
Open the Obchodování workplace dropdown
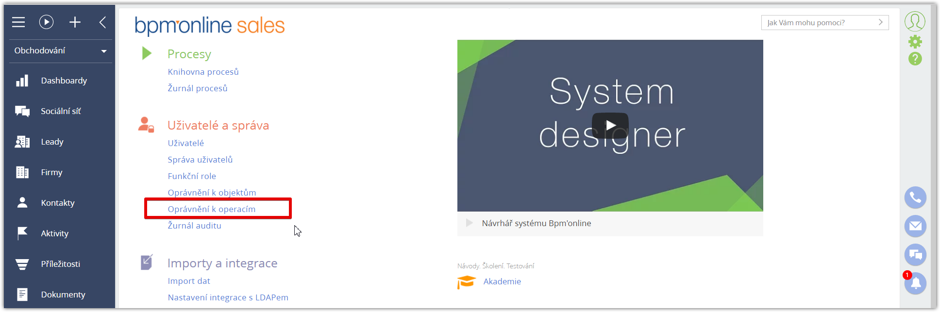click(x=61, y=50)
